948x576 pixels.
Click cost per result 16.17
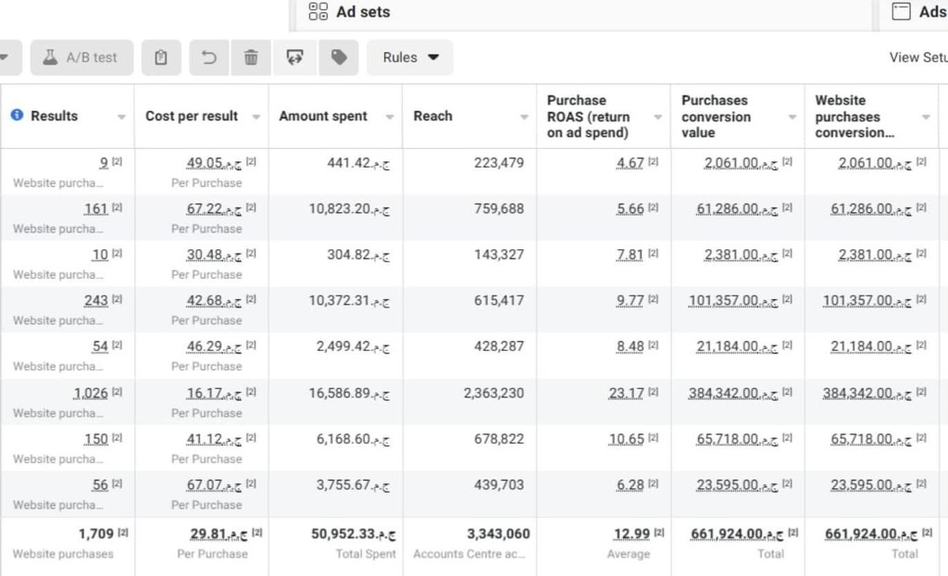(x=214, y=394)
